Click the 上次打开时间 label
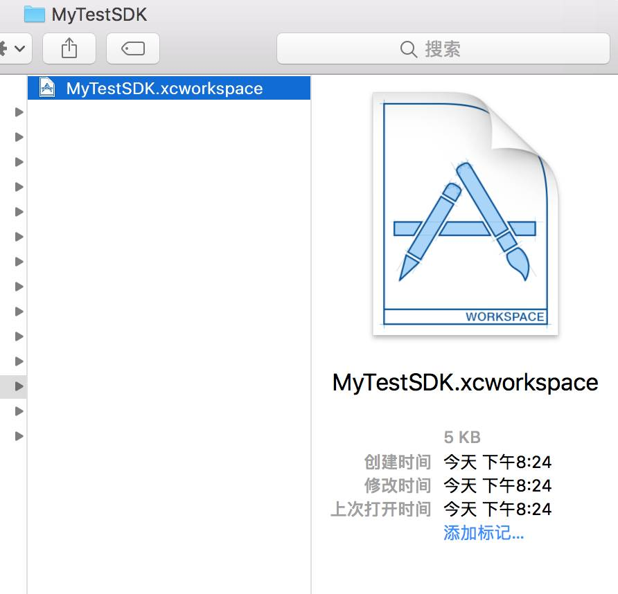Image resolution: width=618 pixels, height=594 pixels. click(381, 510)
